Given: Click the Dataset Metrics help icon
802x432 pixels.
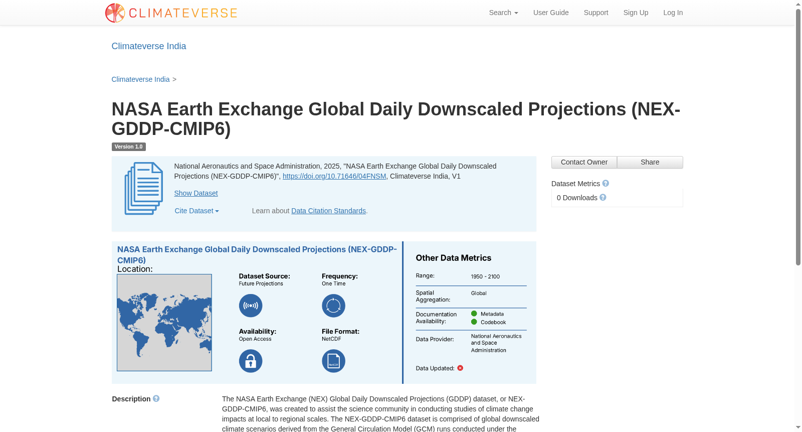Looking at the screenshot, I should pos(606,184).
